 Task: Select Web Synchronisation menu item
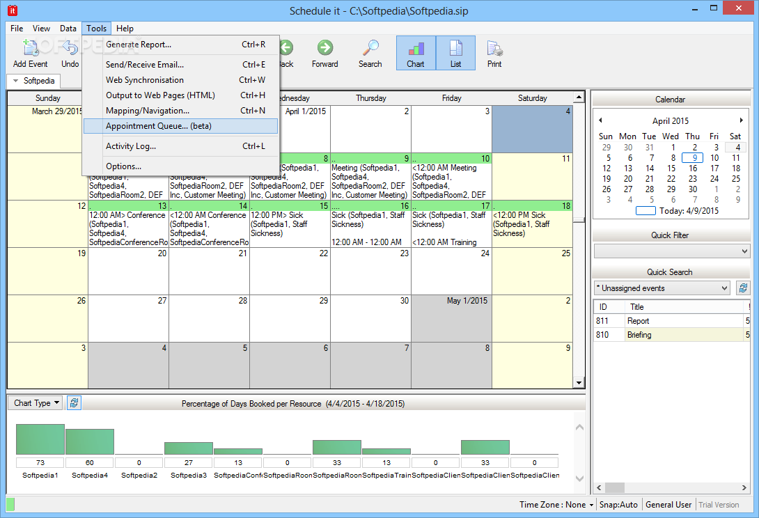(x=180, y=80)
